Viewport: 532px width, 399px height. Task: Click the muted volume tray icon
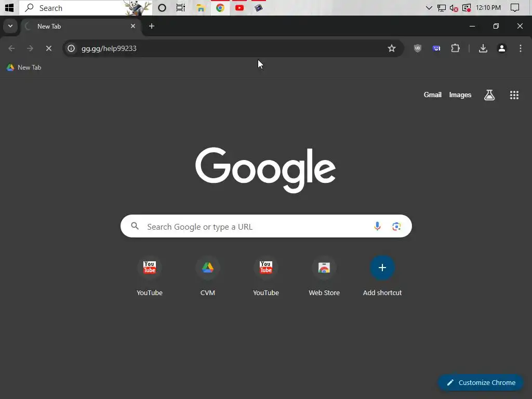454,7
